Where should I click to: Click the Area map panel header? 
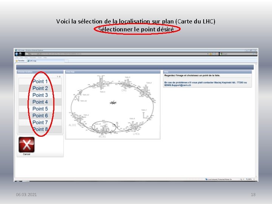(113, 72)
